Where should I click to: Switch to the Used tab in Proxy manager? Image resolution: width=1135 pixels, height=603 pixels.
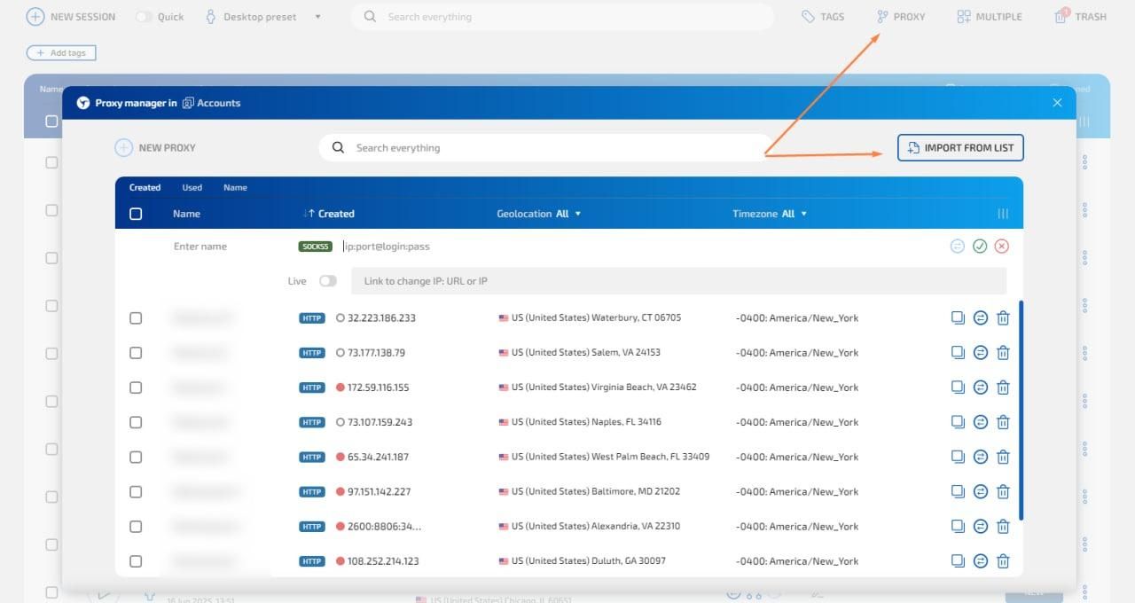[x=192, y=187]
